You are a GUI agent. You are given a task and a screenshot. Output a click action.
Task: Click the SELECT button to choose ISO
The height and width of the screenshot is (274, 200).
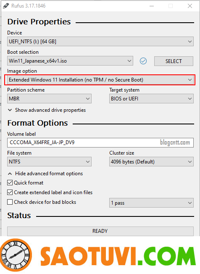[x=174, y=61]
